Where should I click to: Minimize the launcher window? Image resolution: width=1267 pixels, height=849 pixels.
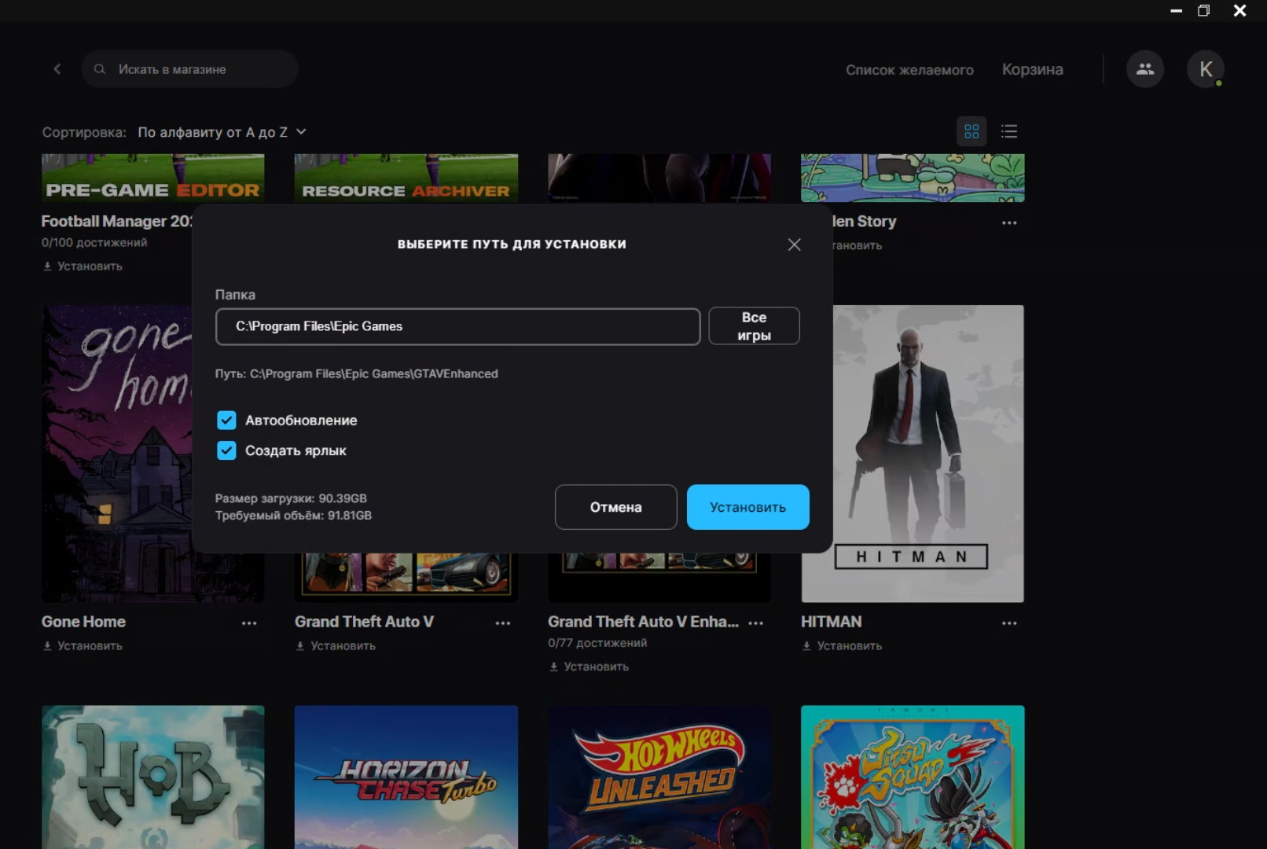coord(1176,10)
